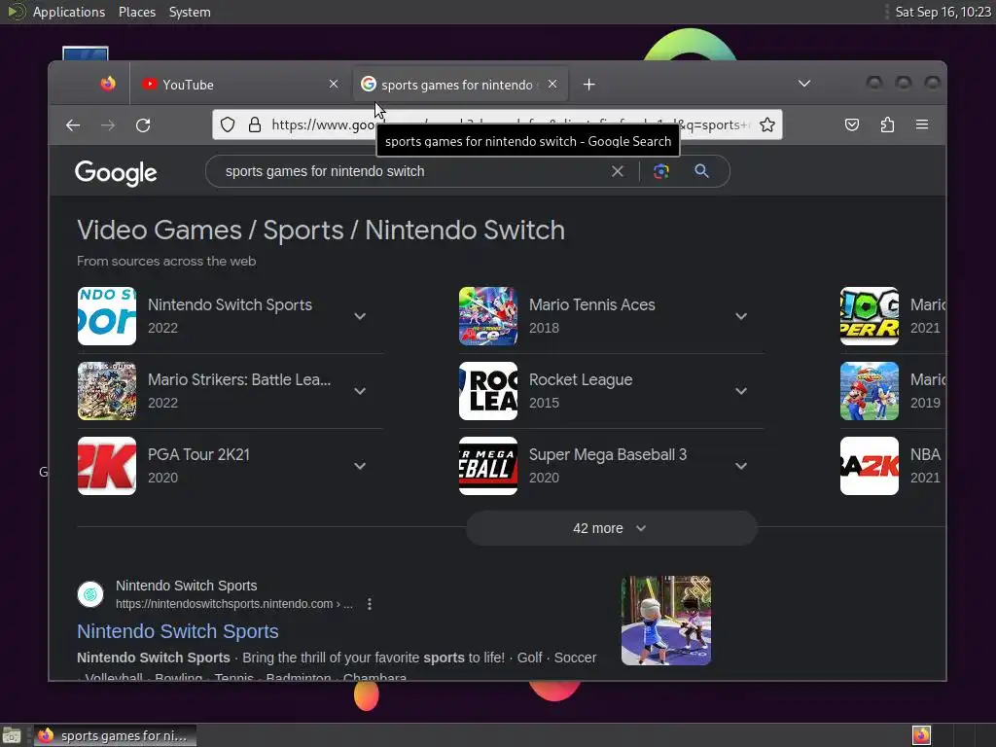Click the forward navigation arrow

[x=108, y=125]
